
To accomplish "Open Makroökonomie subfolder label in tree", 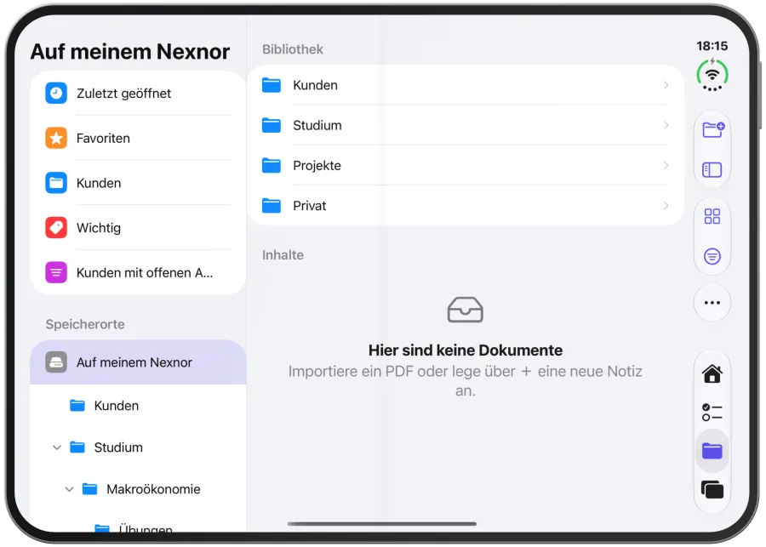I will [153, 489].
